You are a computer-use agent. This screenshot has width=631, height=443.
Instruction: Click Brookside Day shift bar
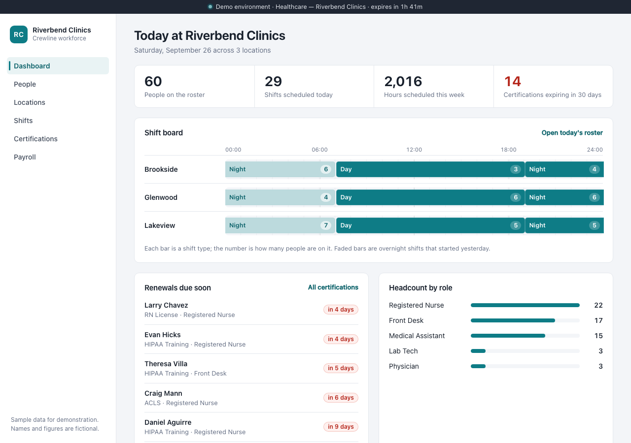pos(430,169)
